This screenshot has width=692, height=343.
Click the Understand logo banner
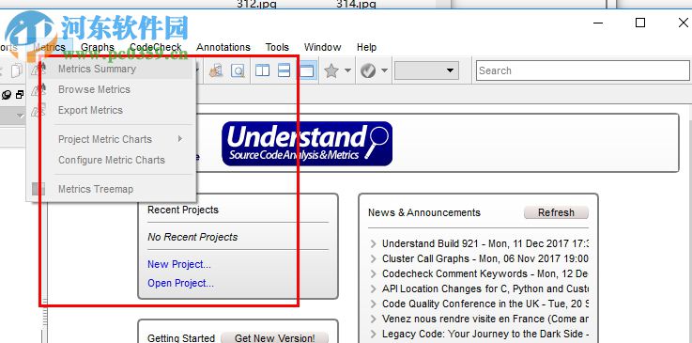(307, 144)
